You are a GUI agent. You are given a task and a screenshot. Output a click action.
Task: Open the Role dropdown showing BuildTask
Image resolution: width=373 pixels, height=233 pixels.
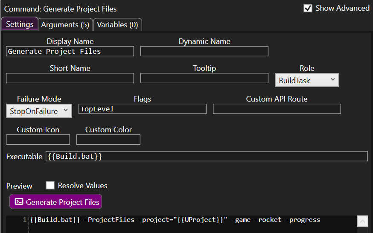[x=306, y=80]
